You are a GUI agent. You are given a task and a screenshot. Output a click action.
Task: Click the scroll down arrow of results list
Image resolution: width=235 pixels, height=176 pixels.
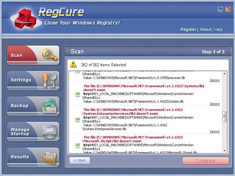[225, 151]
